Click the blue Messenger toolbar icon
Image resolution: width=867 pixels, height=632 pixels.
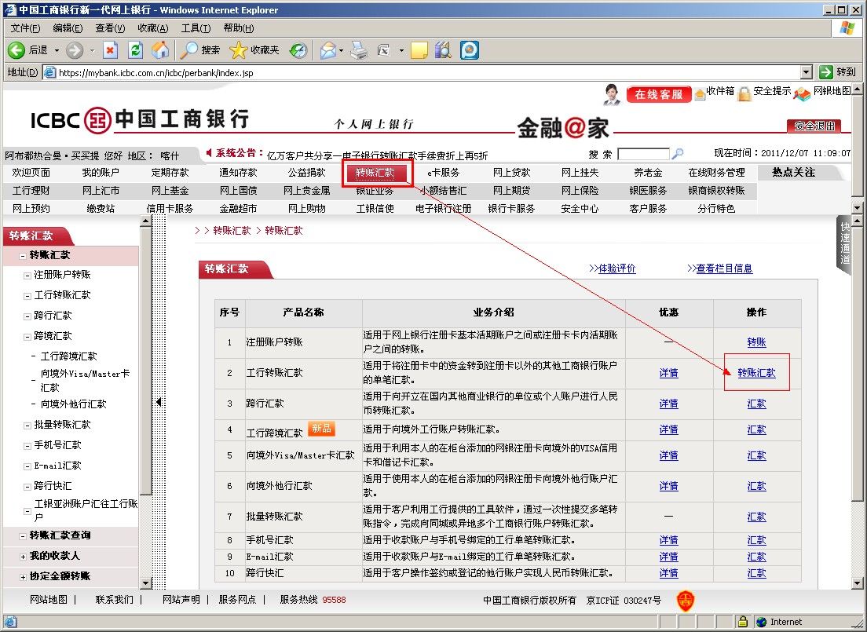[470, 50]
